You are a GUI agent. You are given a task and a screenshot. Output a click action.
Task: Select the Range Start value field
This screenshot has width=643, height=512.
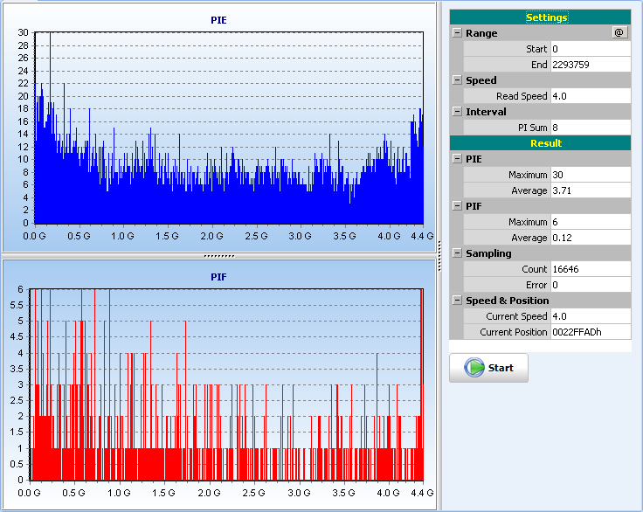[590, 49]
